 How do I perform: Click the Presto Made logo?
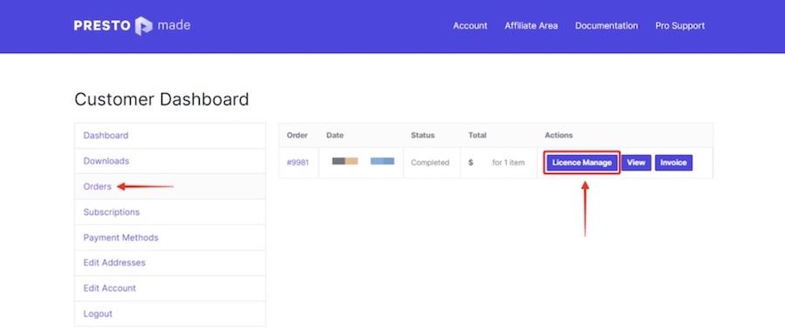pyautogui.click(x=133, y=25)
